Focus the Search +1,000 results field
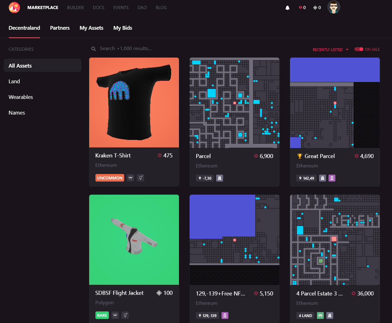Viewport: 392px width, 323px height. [125, 49]
